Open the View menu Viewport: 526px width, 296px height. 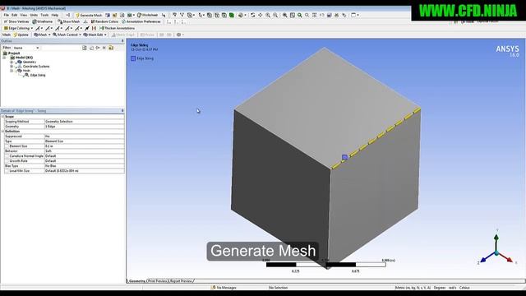coord(24,15)
